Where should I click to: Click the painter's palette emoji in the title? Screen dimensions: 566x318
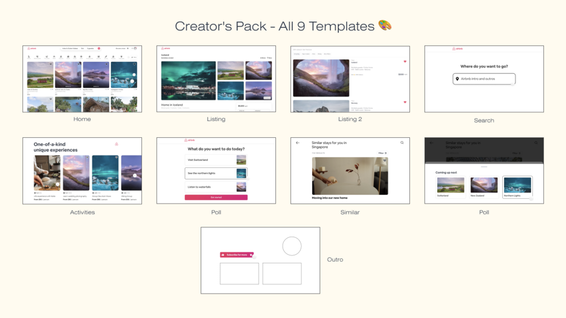[x=385, y=25]
